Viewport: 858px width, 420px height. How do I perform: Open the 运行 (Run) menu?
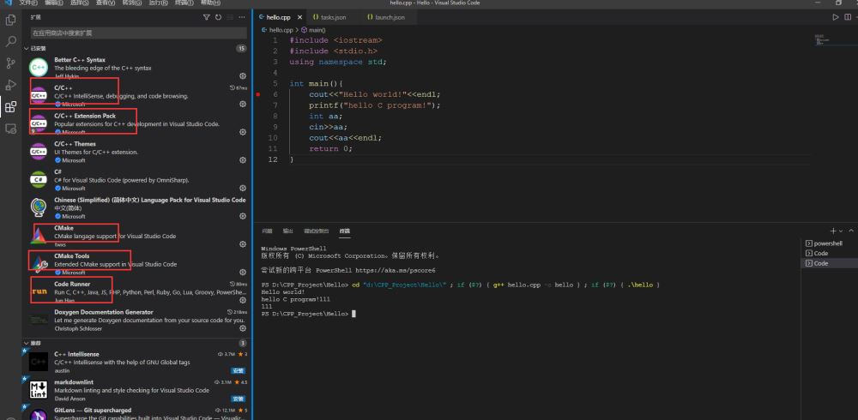point(158,3)
